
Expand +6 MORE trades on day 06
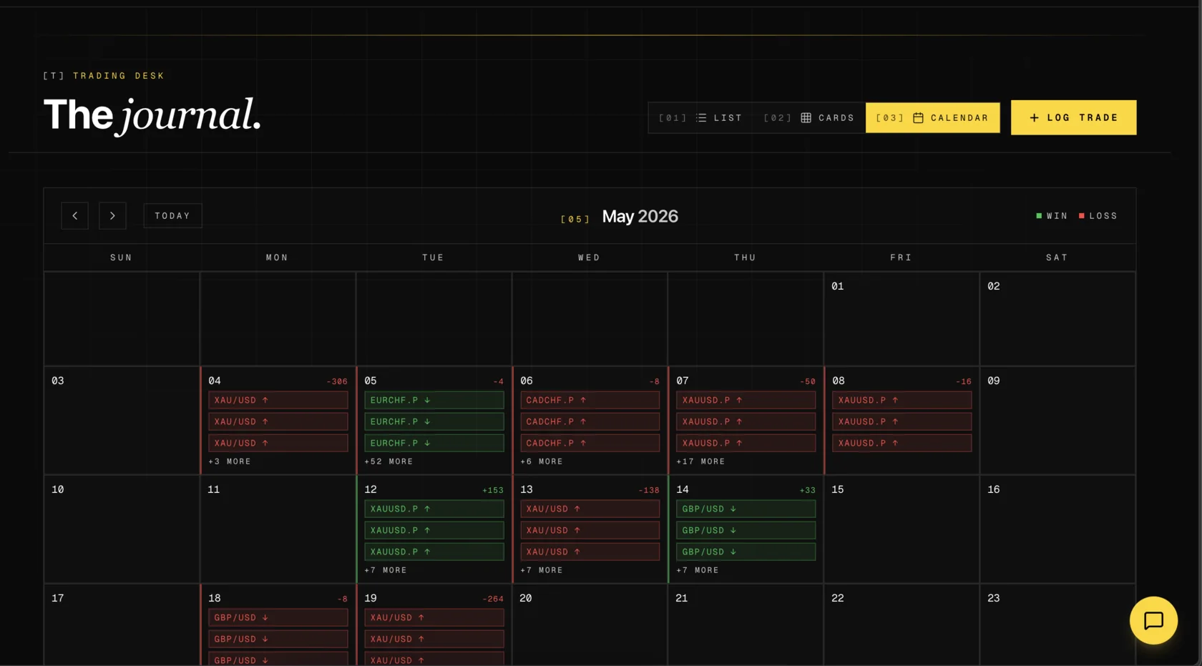point(542,462)
